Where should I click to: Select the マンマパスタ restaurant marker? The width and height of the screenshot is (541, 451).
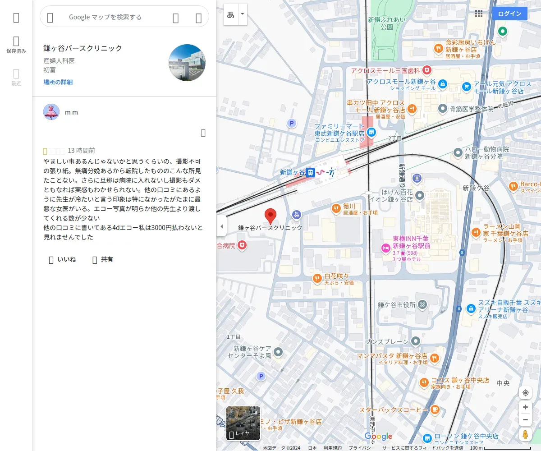click(x=435, y=358)
